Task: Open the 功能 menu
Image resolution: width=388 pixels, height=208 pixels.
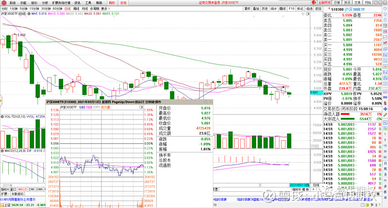Action: click(x=23, y=3)
